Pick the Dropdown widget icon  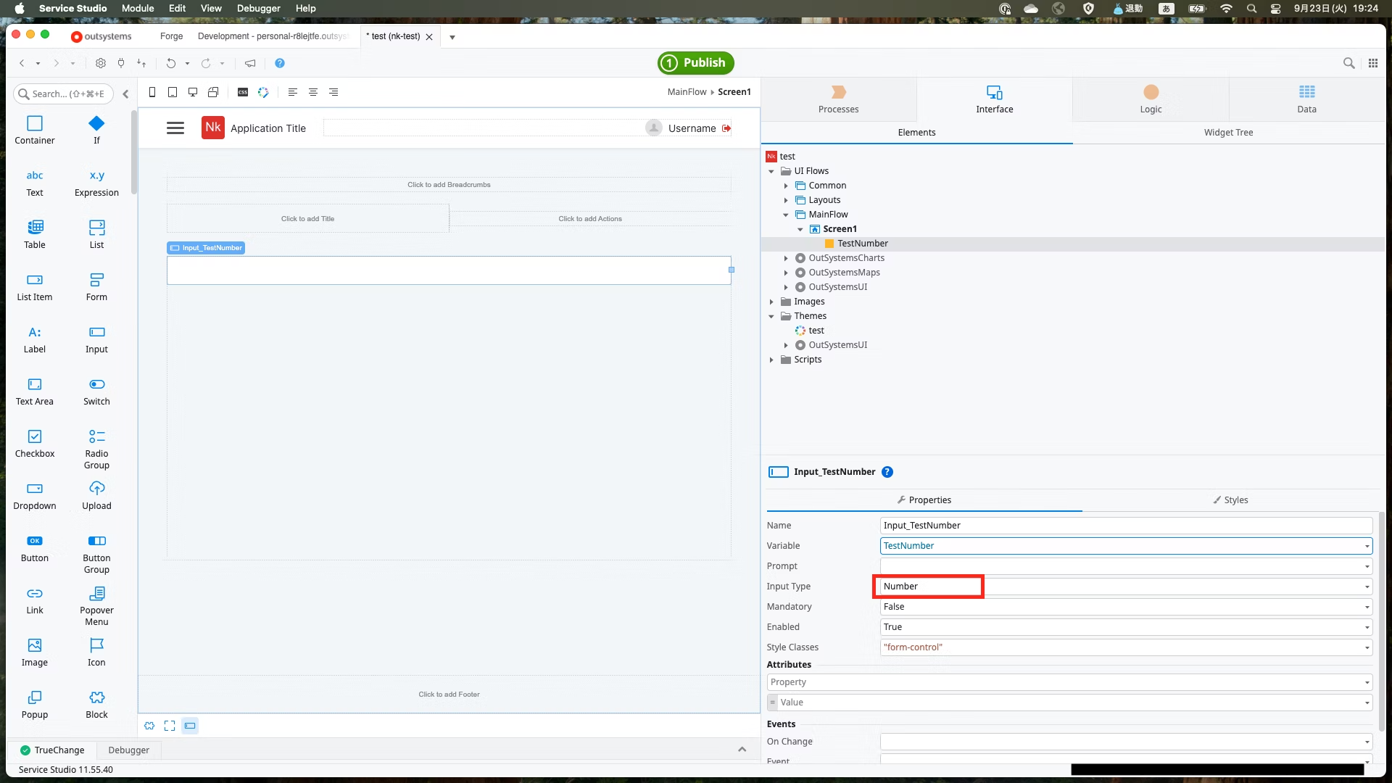tap(35, 489)
